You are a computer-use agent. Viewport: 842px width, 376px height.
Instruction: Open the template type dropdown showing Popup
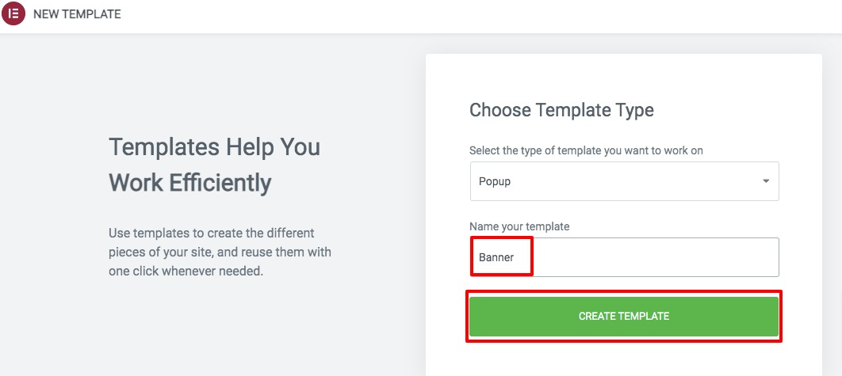pyautogui.click(x=624, y=181)
